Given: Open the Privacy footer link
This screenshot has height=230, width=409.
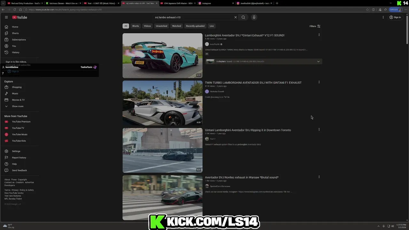Looking at the screenshot, I should click(15, 190).
